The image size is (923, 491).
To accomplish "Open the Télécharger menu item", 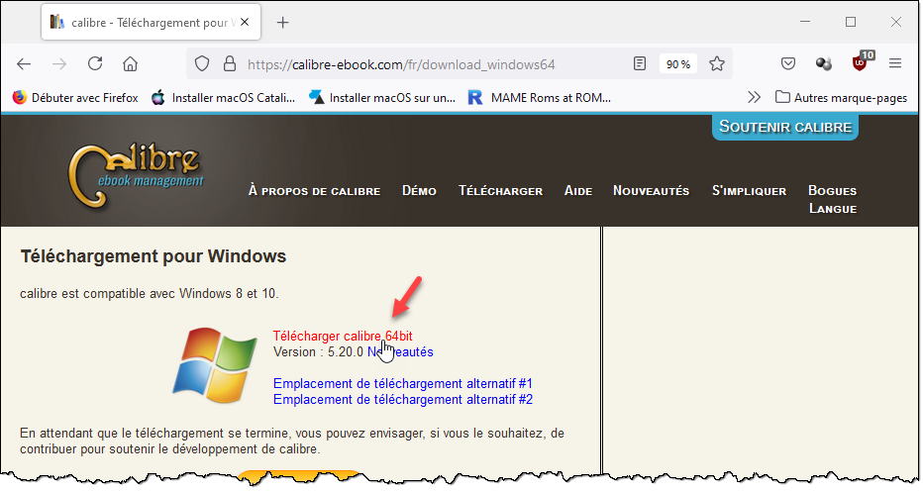I will 501,191.
